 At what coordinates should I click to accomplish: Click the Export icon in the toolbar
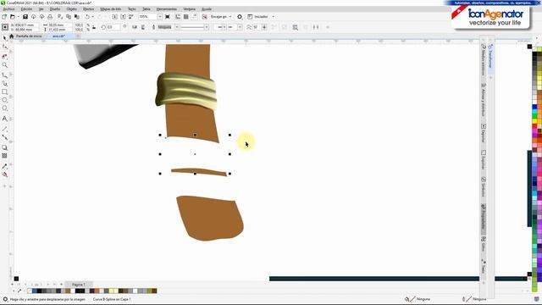123,17
